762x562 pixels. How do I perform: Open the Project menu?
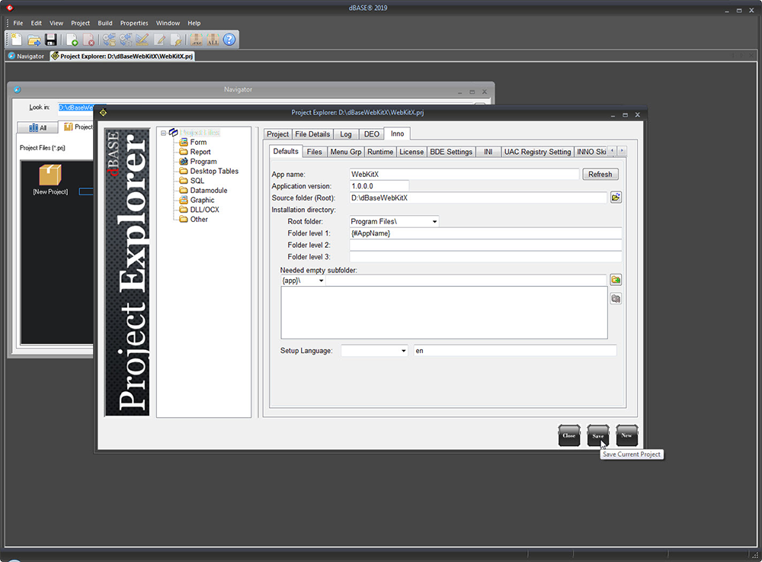(80, 23)
